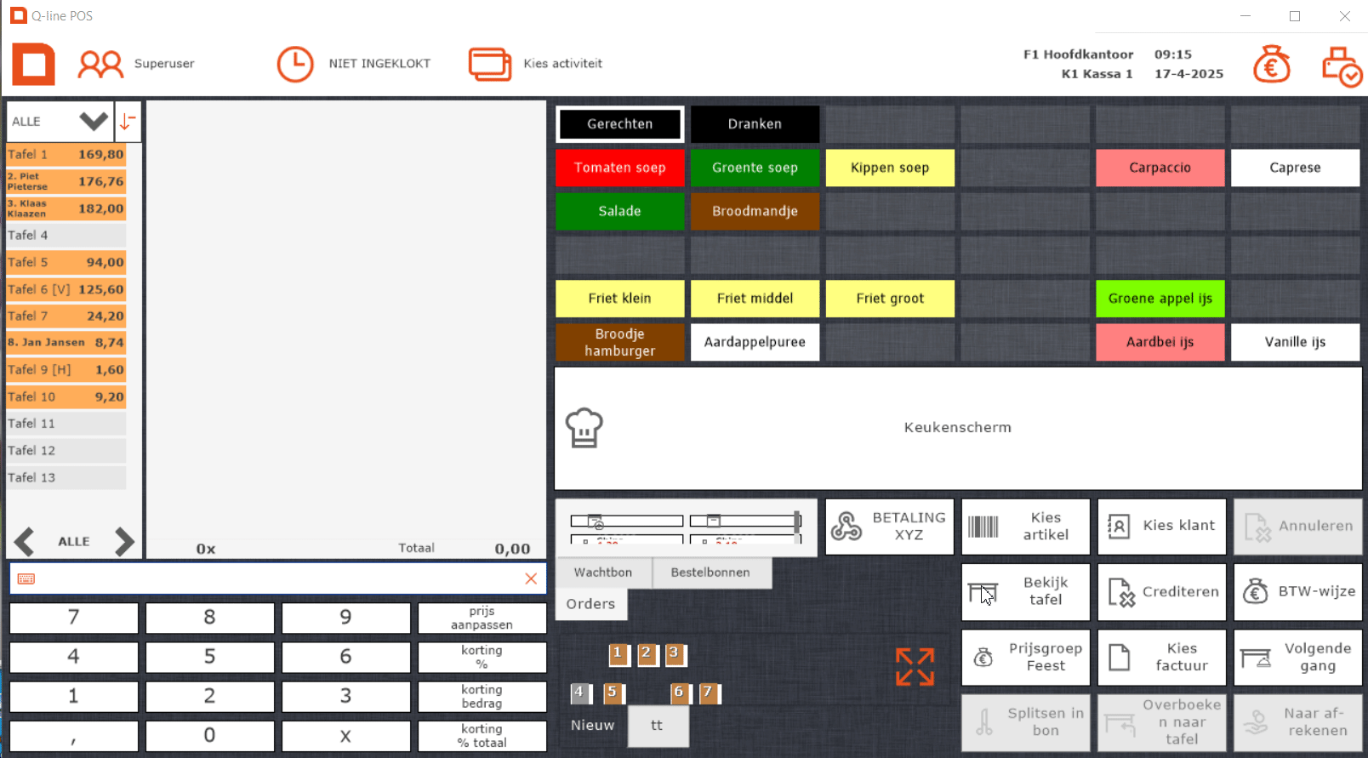The image size is (1368, 758).
Task: Click the red X clear input icon
Action: [531, 578]
